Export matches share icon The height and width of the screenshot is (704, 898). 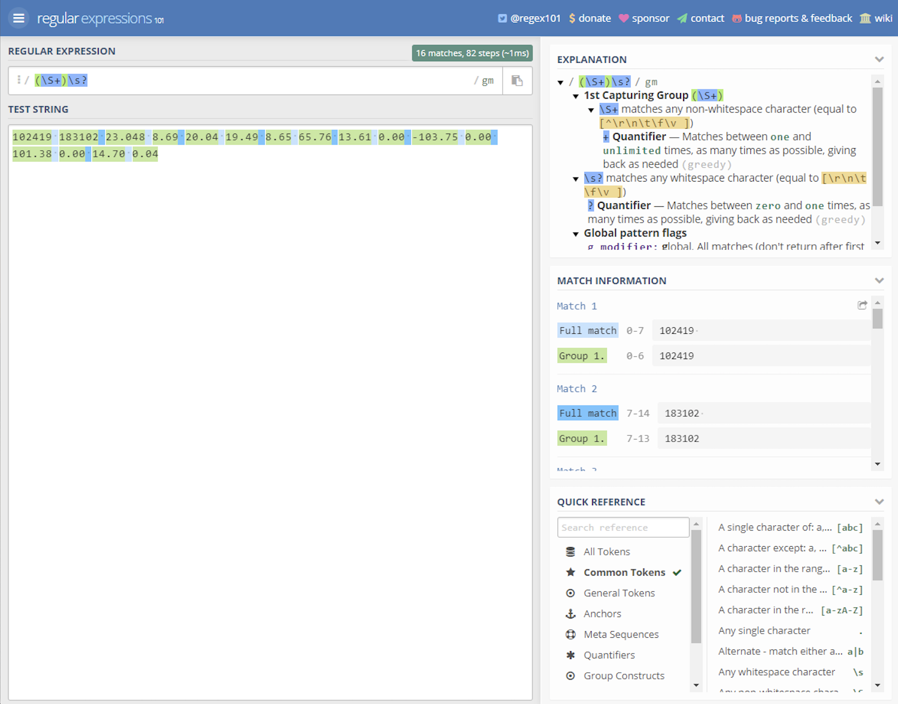click(x=862, y=305)
